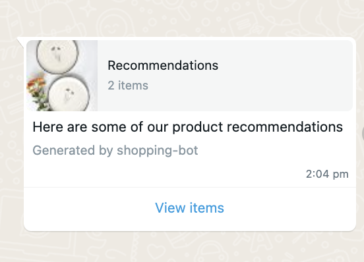Click the gray circular icon at bubble's right edge
Image resolution: width=364 pixels, height=262 pixels.
click(363, 134)
